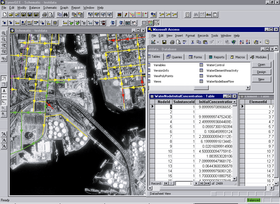Switch to the Macros tab
This screenshot has height=204, width=280.
point(238,57)
